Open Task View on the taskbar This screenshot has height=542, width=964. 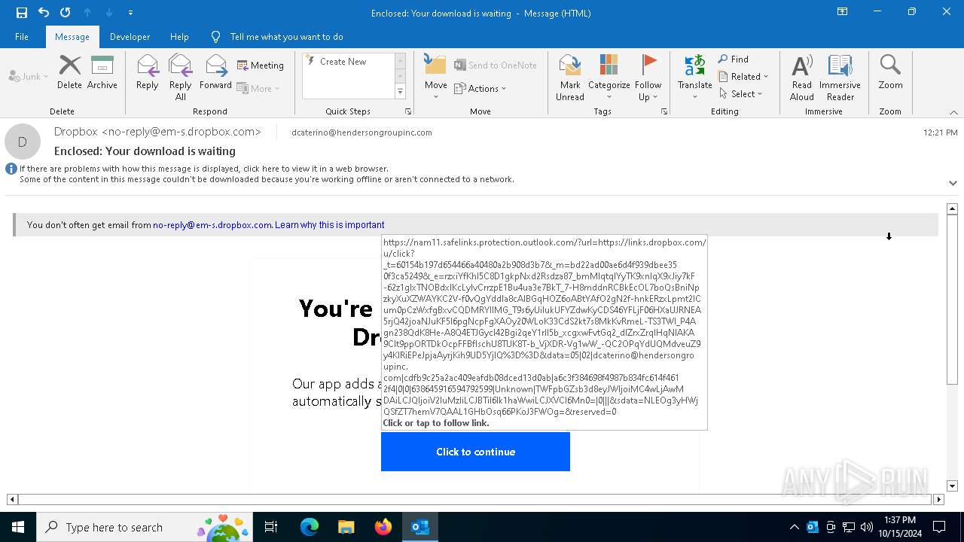click(x=271, y=527)
